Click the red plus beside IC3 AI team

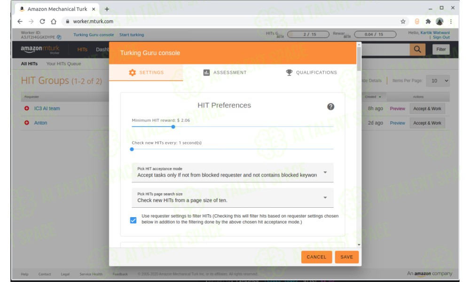coord(27,108)
